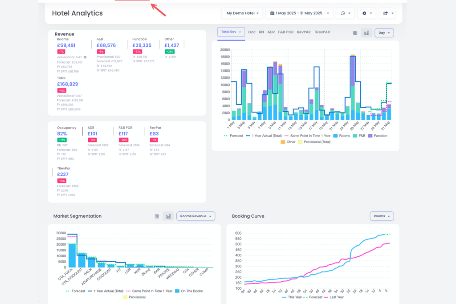Toggle Rooms series in revenue legend
This screenshot has height=304, width=456.
(x=342, y=136)
